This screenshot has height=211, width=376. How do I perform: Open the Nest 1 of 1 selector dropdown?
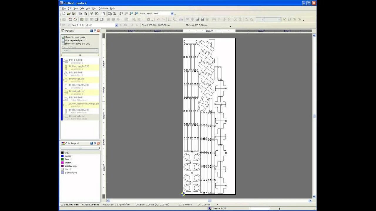coord(116,25)
